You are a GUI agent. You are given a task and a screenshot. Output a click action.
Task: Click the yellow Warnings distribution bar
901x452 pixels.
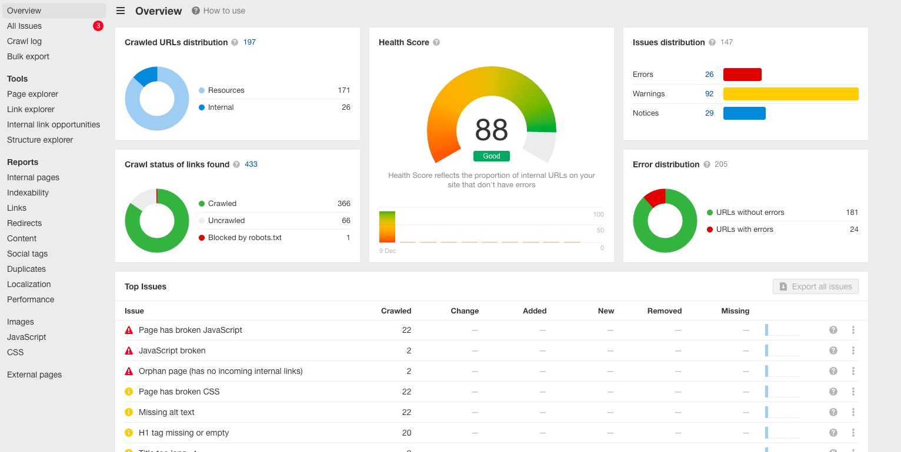tap(790, 94)
